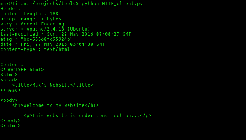Click the content-length : 188 line
The image size is (246, 140).
[29, 14]
